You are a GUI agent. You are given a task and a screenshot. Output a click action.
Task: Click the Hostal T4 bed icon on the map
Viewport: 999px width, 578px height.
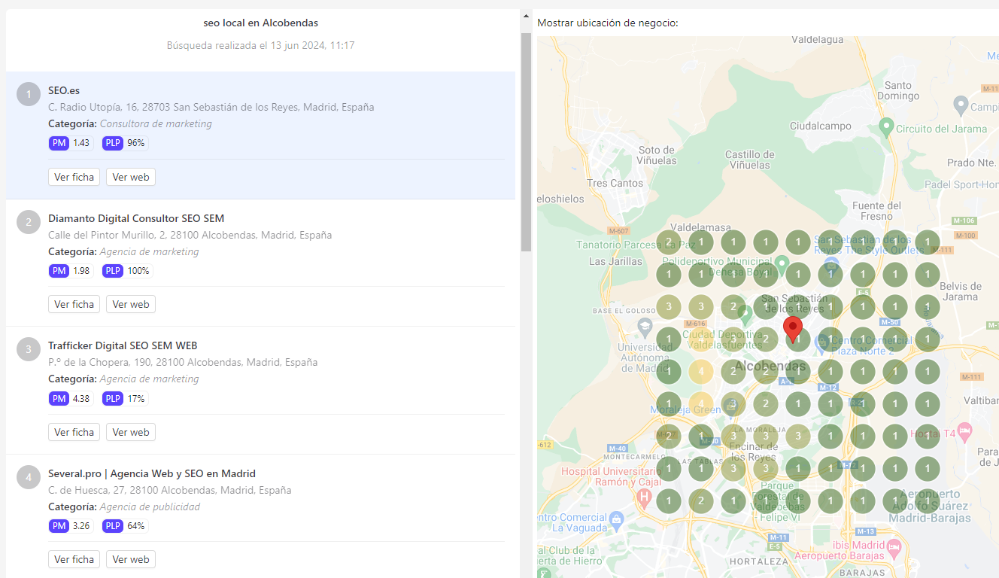tap(964, 430)
